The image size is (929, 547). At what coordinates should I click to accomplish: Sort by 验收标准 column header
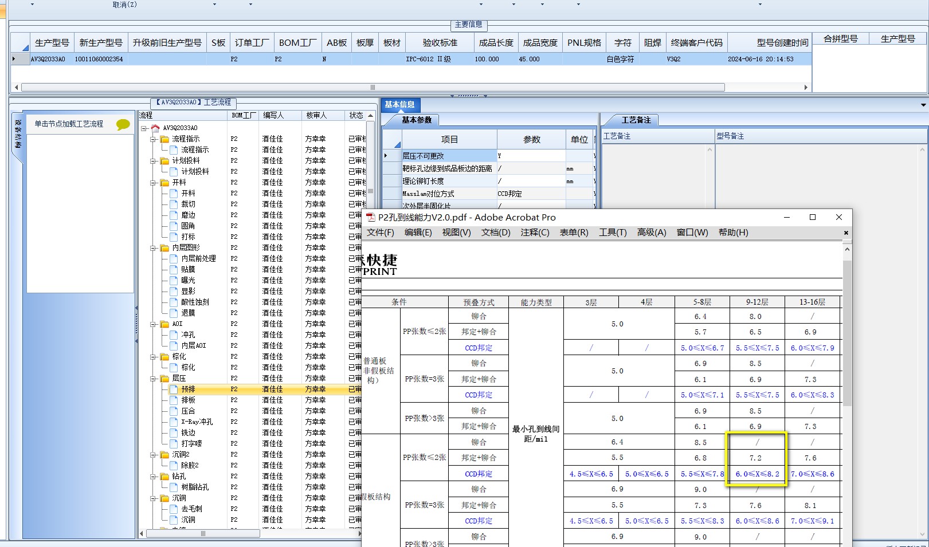440,42
